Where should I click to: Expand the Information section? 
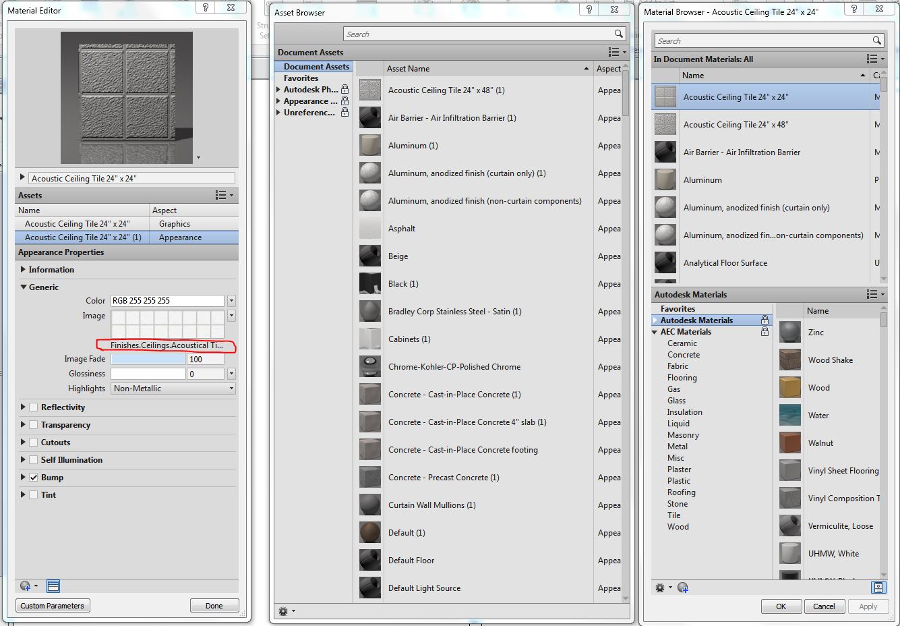click(x=23, y=270)
